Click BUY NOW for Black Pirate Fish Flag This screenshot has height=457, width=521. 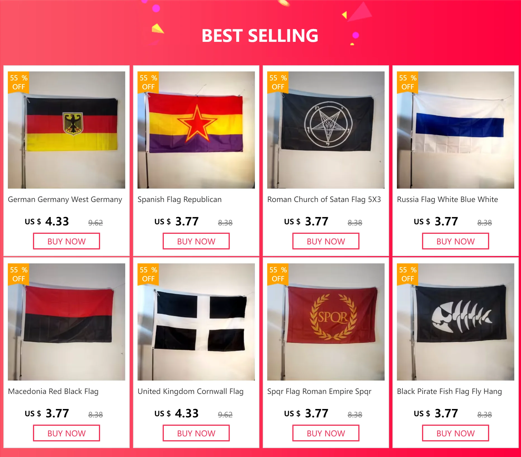click(456, 433)
